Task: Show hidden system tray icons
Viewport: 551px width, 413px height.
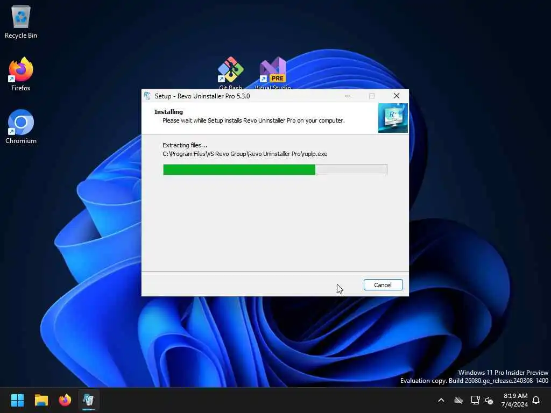Action: click(x=441, y=400)
